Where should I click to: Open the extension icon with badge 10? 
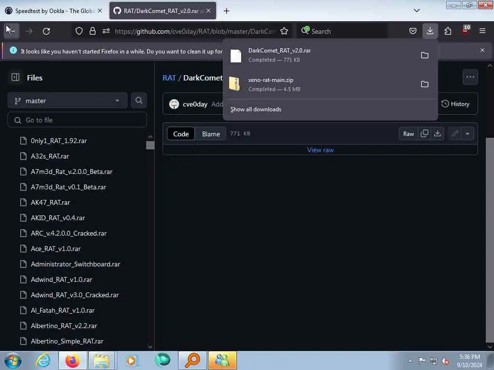[466, 30]
